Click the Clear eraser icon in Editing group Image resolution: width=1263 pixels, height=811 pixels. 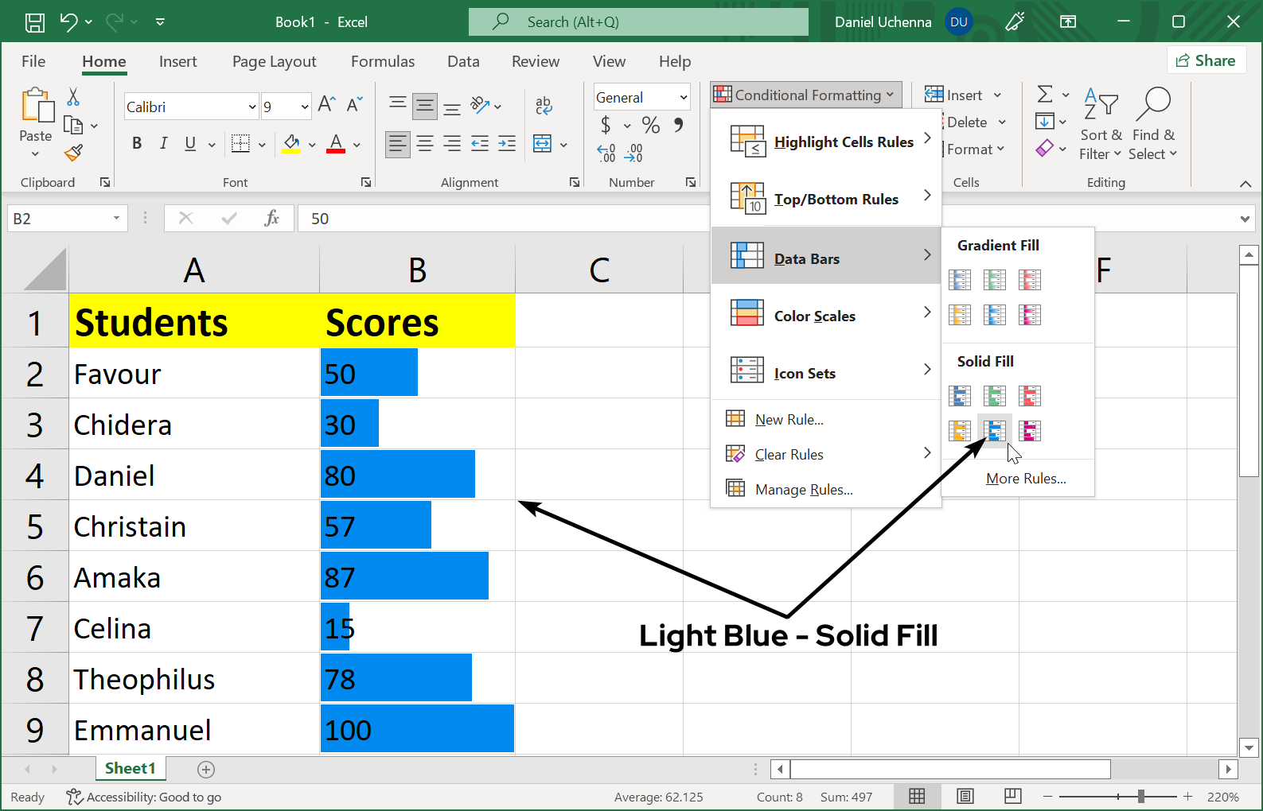(x=1045, y=148)
